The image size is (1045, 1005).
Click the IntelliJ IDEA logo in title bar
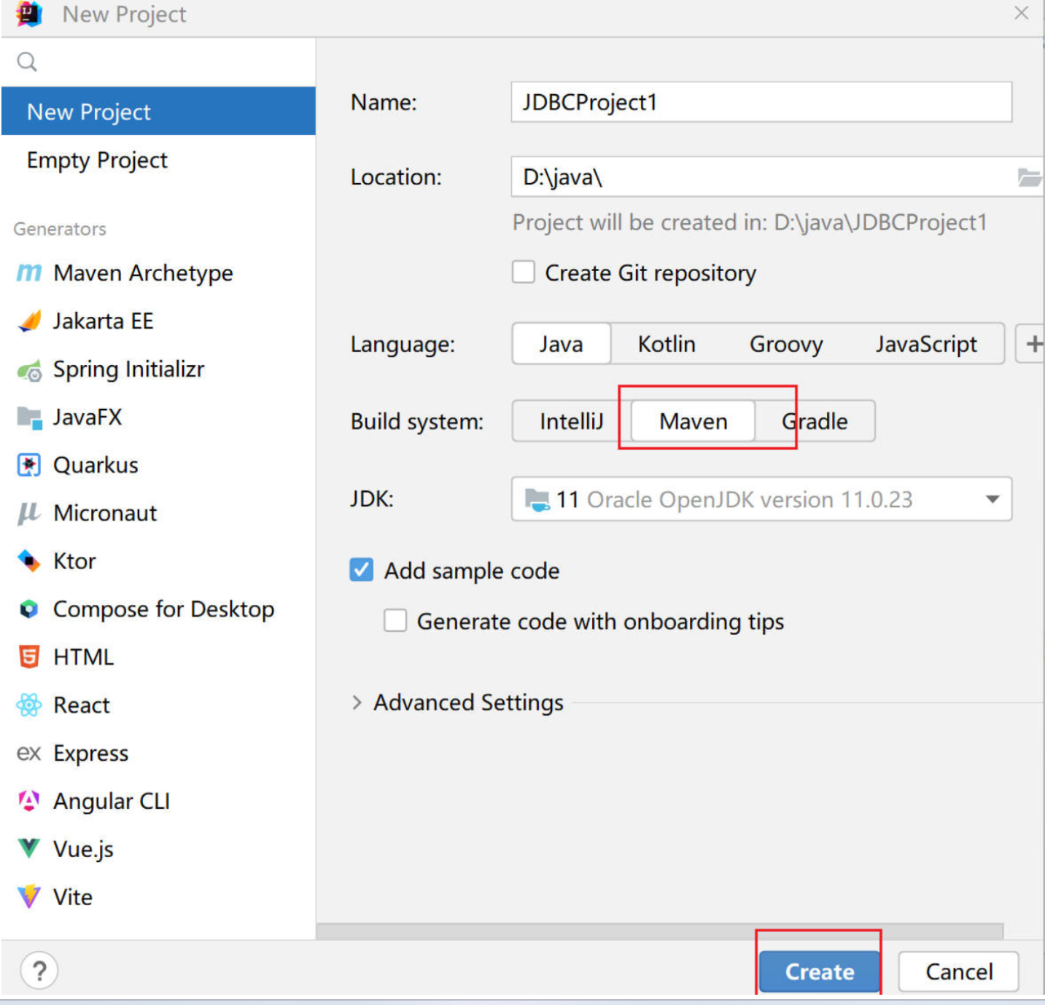pyautogui.click(x=28, y=14)
